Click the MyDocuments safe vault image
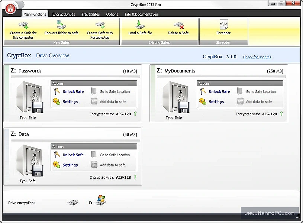303x223 pixels. 176,97
